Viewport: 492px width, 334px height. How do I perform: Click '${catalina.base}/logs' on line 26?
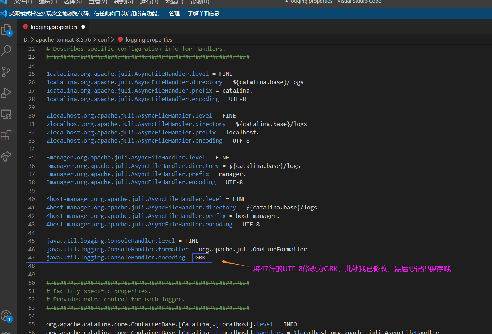pos(268,82)
